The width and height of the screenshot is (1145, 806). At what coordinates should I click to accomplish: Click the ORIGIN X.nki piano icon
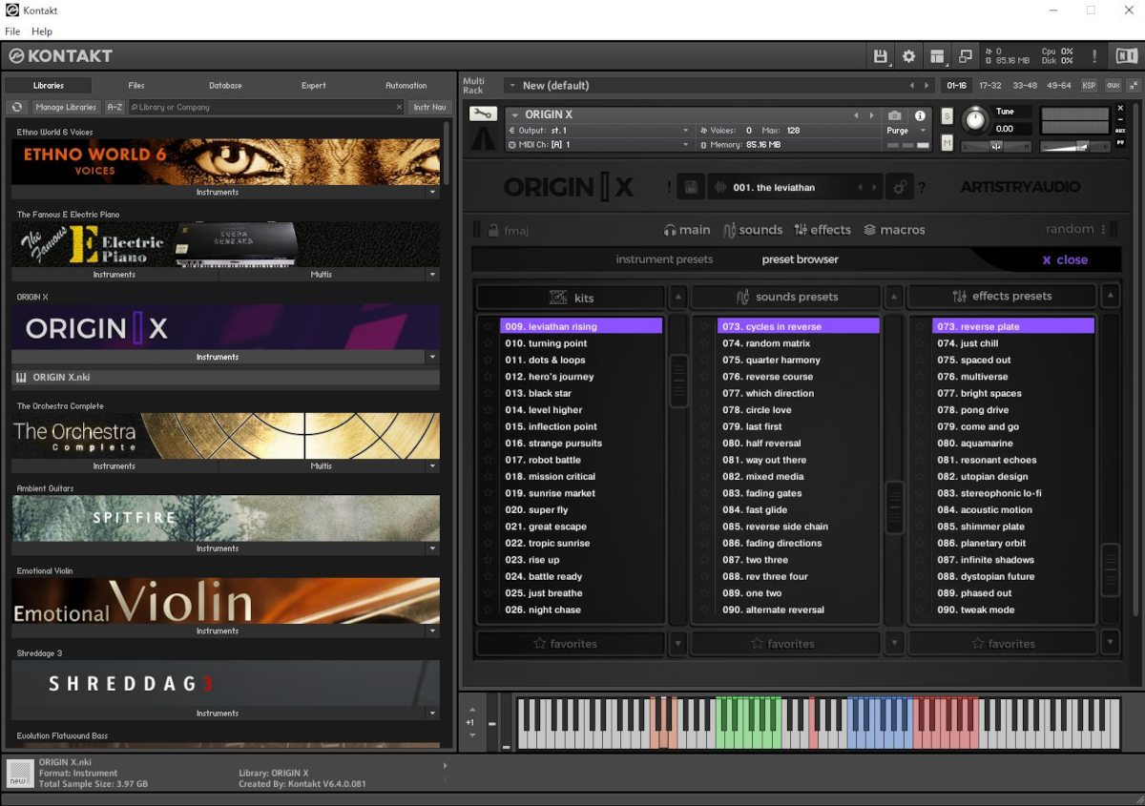tap(21, 378)
